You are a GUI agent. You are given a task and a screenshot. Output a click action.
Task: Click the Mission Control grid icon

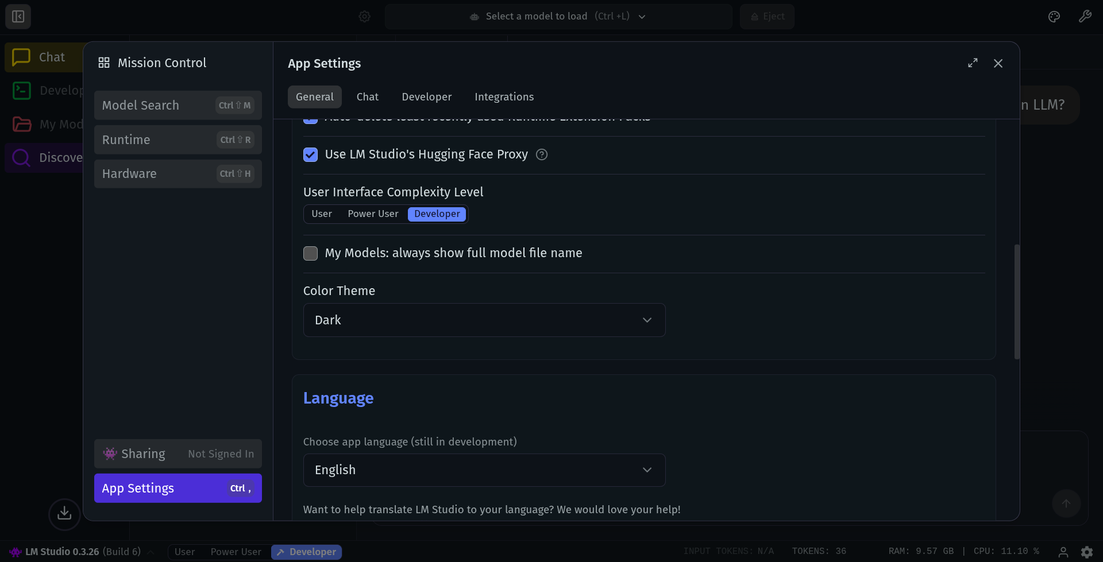pos(104,63)
